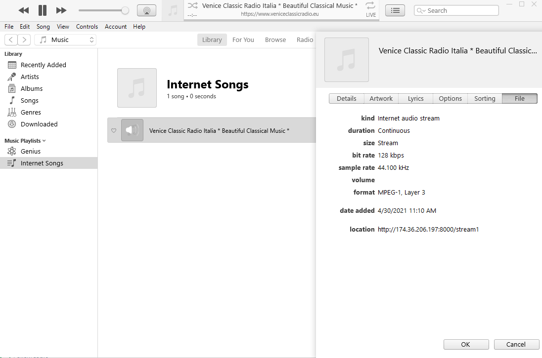Click the LIVE indicator in the player
The height and width of the screenshot is (358, 542).
(x=371, y=15)
